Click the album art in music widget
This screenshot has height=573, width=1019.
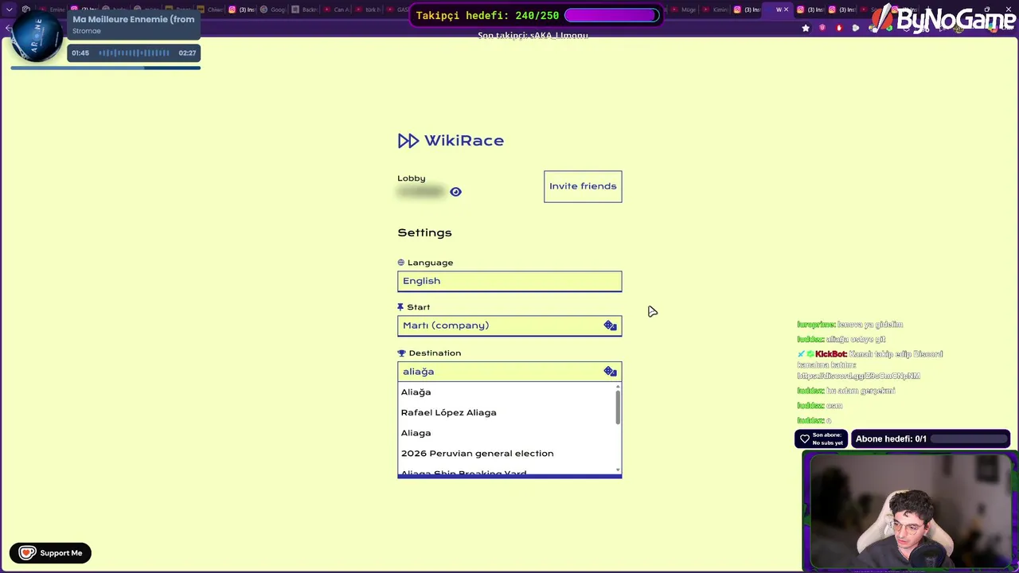click(36, 36)
